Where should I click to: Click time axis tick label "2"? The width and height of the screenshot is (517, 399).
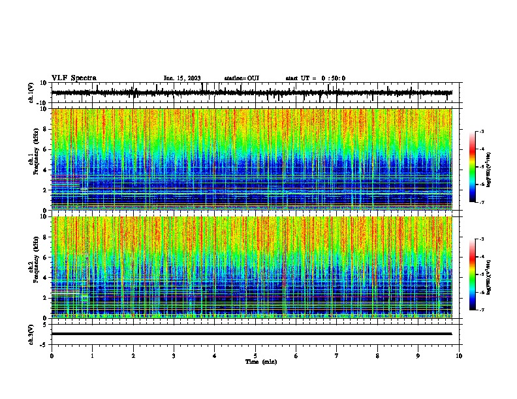133,356
